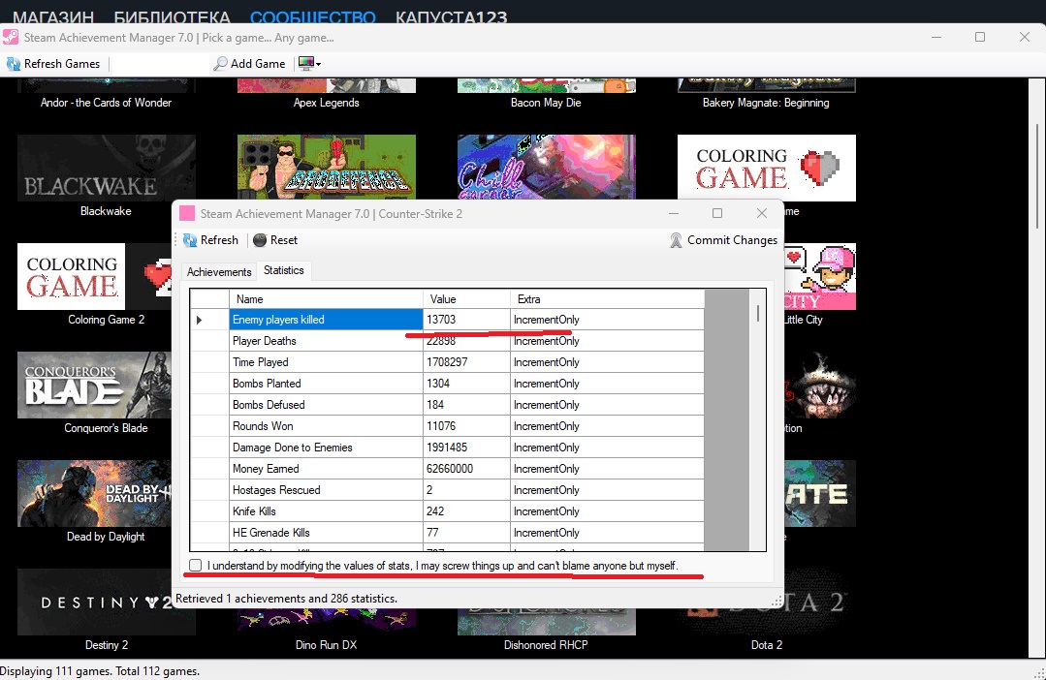Screen dimensions: 1046x680
Task: Tick the 'I understand by modifying' checkbox
Action: (195, 566)
